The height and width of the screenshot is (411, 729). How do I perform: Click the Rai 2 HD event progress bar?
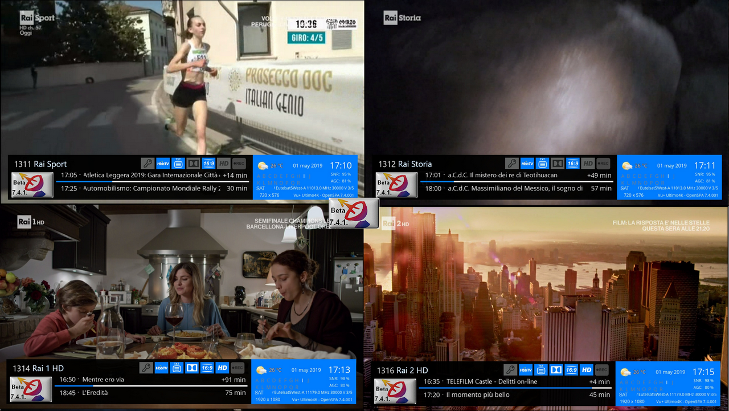click(x=514, y=388)
